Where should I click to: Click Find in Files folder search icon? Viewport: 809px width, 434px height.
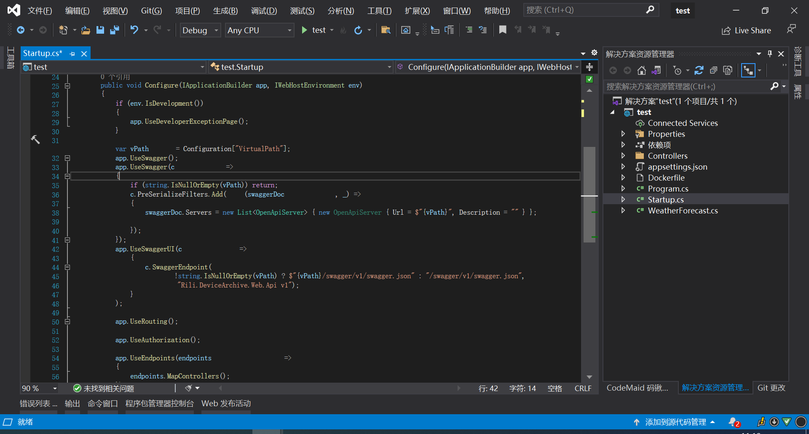pos(386,30)
